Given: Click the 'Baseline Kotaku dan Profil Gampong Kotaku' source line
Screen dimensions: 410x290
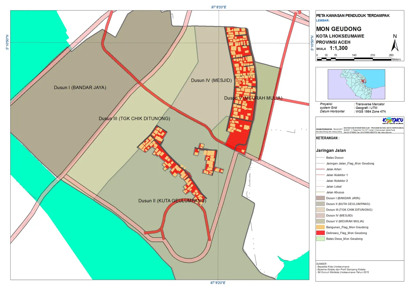Looking at the screenshot, I should [x=341, y=269].
